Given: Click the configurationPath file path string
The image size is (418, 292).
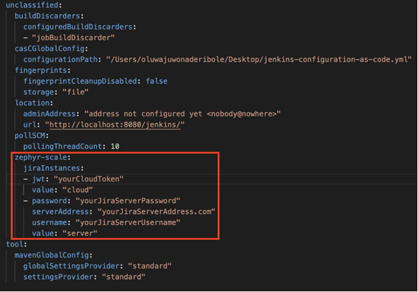Looking at the screenshot, I should (x=257, y=59).
